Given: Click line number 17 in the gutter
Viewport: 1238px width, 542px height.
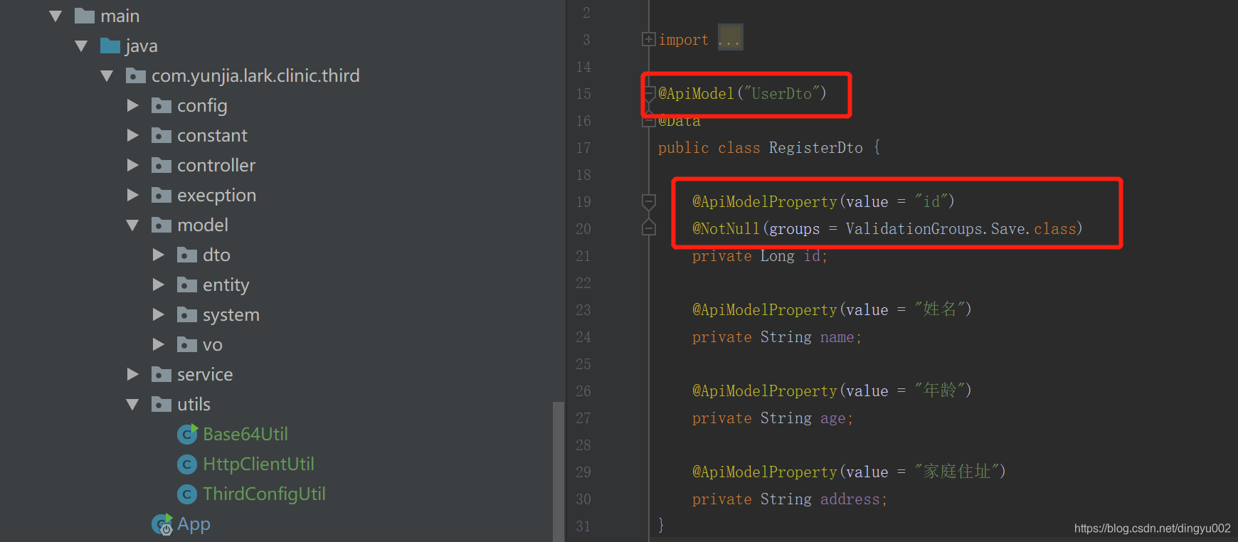Looking at the screenshot, I should pos(583,148).
